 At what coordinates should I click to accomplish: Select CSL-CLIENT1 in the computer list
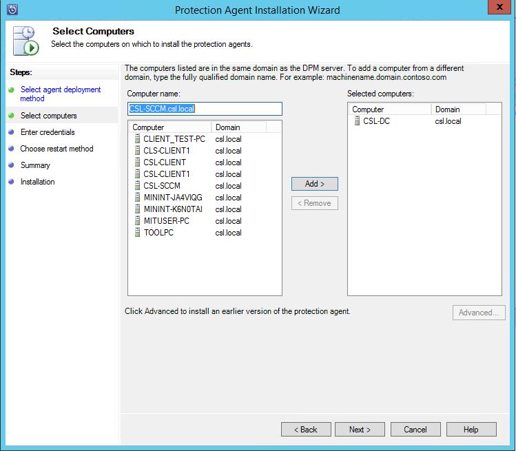tap(167, 174)
